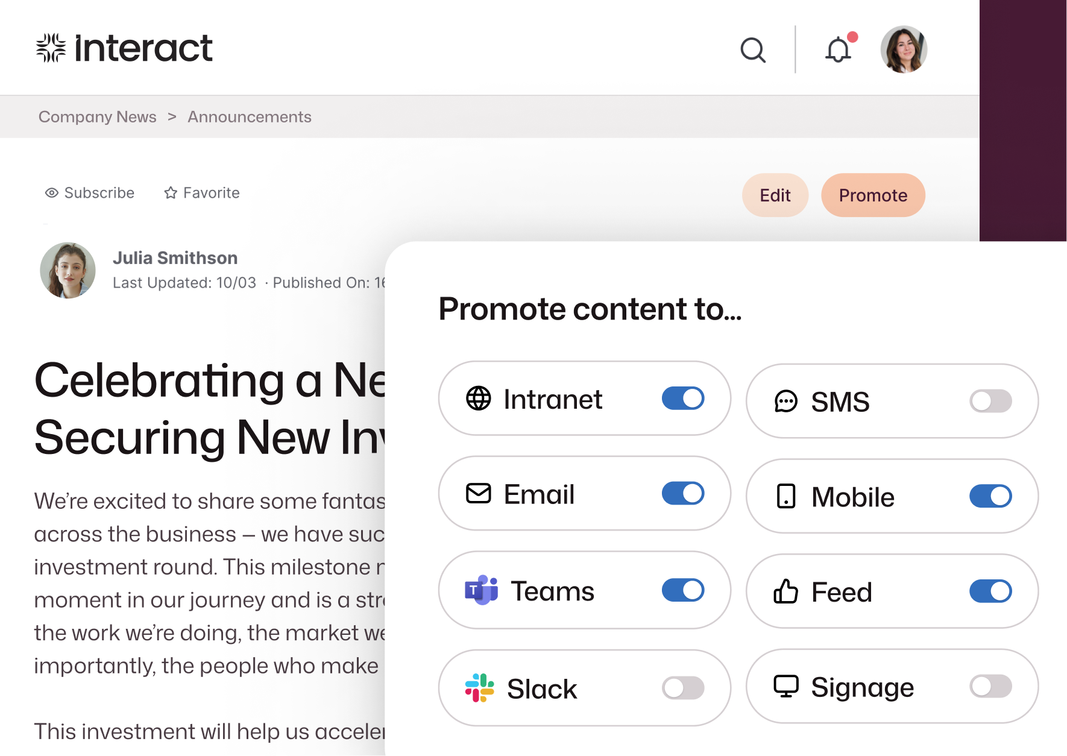Open search with the magnifier icon
Screen dimensions: 1067x756
point(753,50)
